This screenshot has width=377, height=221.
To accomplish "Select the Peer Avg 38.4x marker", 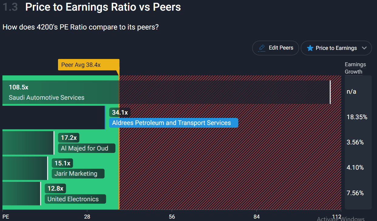I will (x=89, y=65).
